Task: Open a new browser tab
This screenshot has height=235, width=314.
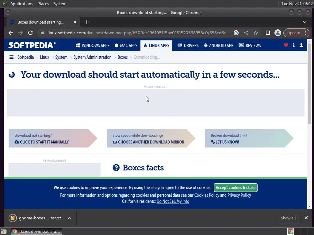Action: (x=87, y=22)
